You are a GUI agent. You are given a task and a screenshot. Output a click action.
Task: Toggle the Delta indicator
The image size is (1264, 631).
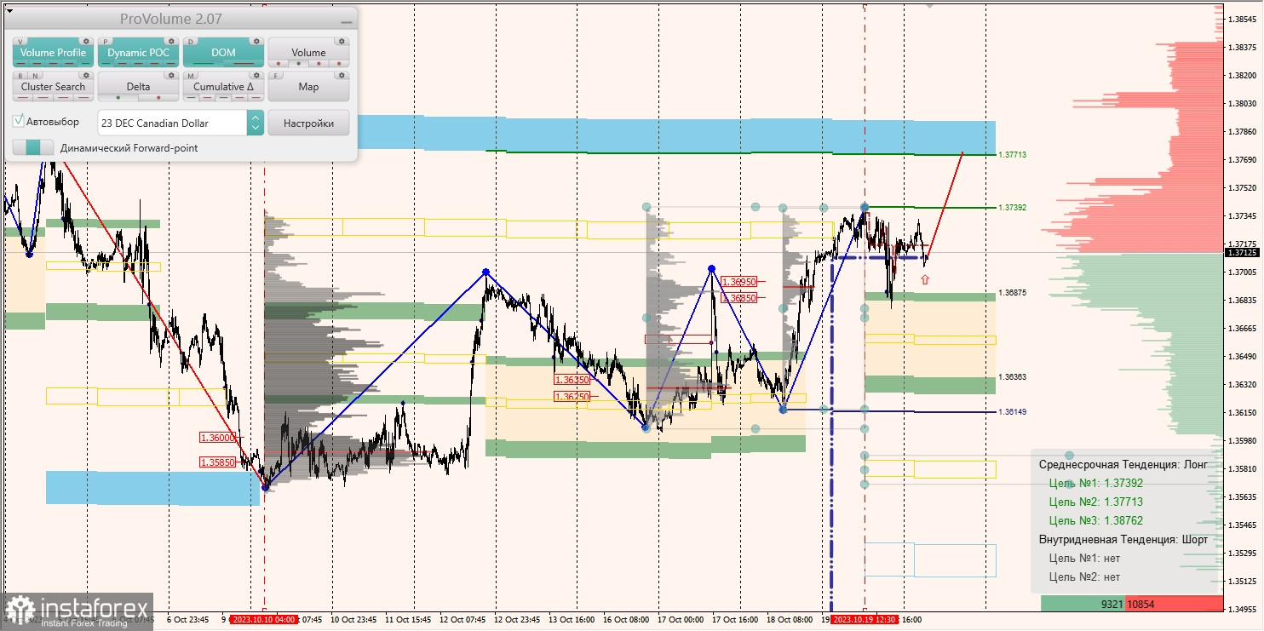[138, 87]
